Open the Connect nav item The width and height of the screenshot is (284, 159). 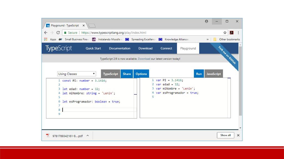point(166,48)
